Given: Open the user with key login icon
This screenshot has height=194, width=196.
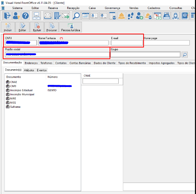Looking at the screenshot, I should (17, 16).
